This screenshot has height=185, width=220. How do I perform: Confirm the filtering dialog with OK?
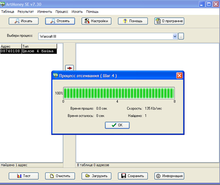pos(117,125)
